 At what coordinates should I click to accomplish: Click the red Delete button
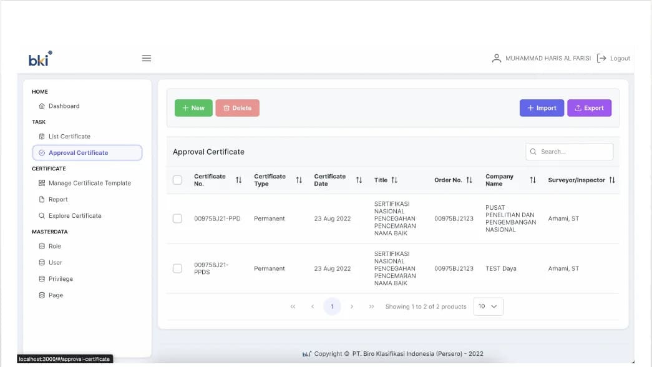click(x=238, y=108)
